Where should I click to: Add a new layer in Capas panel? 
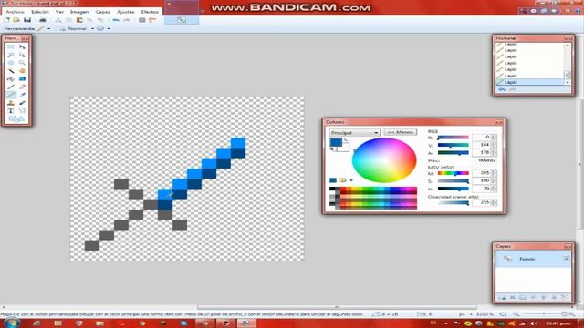pos(502,298)
